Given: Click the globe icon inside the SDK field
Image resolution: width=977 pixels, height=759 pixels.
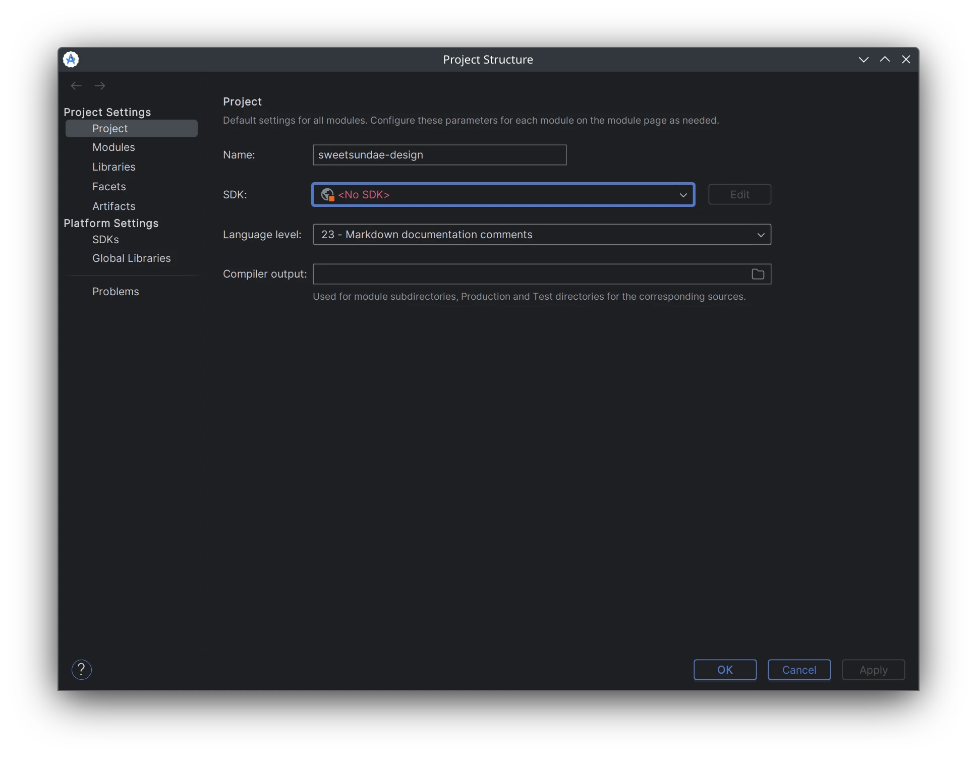Looking at the screenshot, I should 327,194.
